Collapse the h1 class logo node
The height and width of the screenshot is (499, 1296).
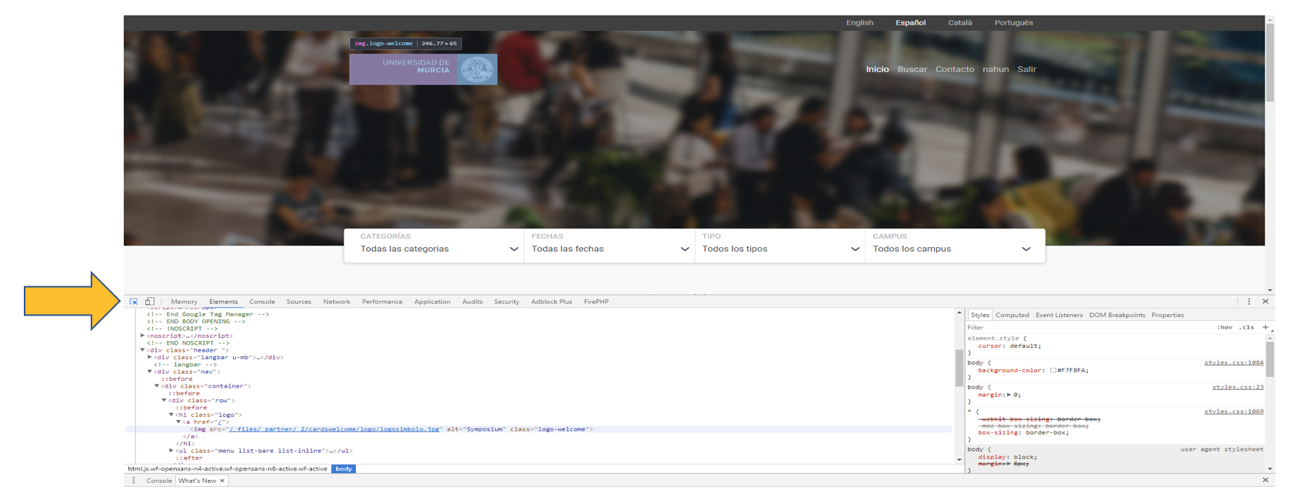(171, 415)
